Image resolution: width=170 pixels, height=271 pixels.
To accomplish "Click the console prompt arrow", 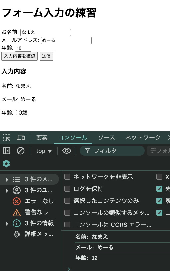I will pyautogui.click(x=69, y=269).
